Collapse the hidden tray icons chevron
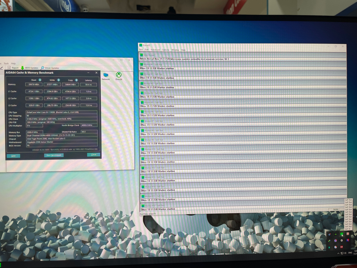Screen dimensions: 357x268 click(x=338, y=253)
